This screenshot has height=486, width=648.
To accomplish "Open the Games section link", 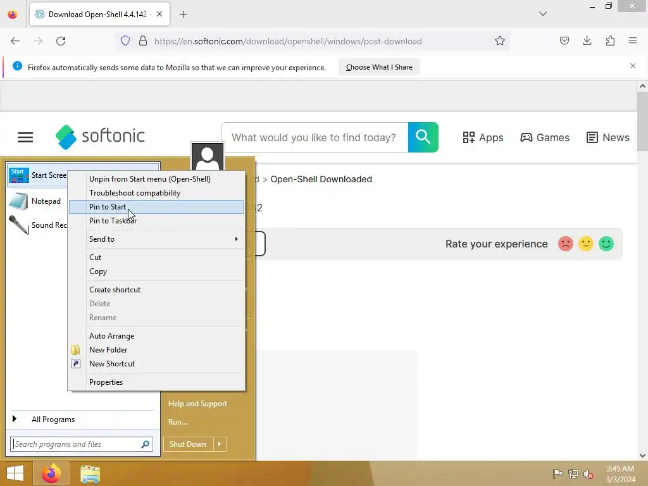I will (x=545, y=137).
